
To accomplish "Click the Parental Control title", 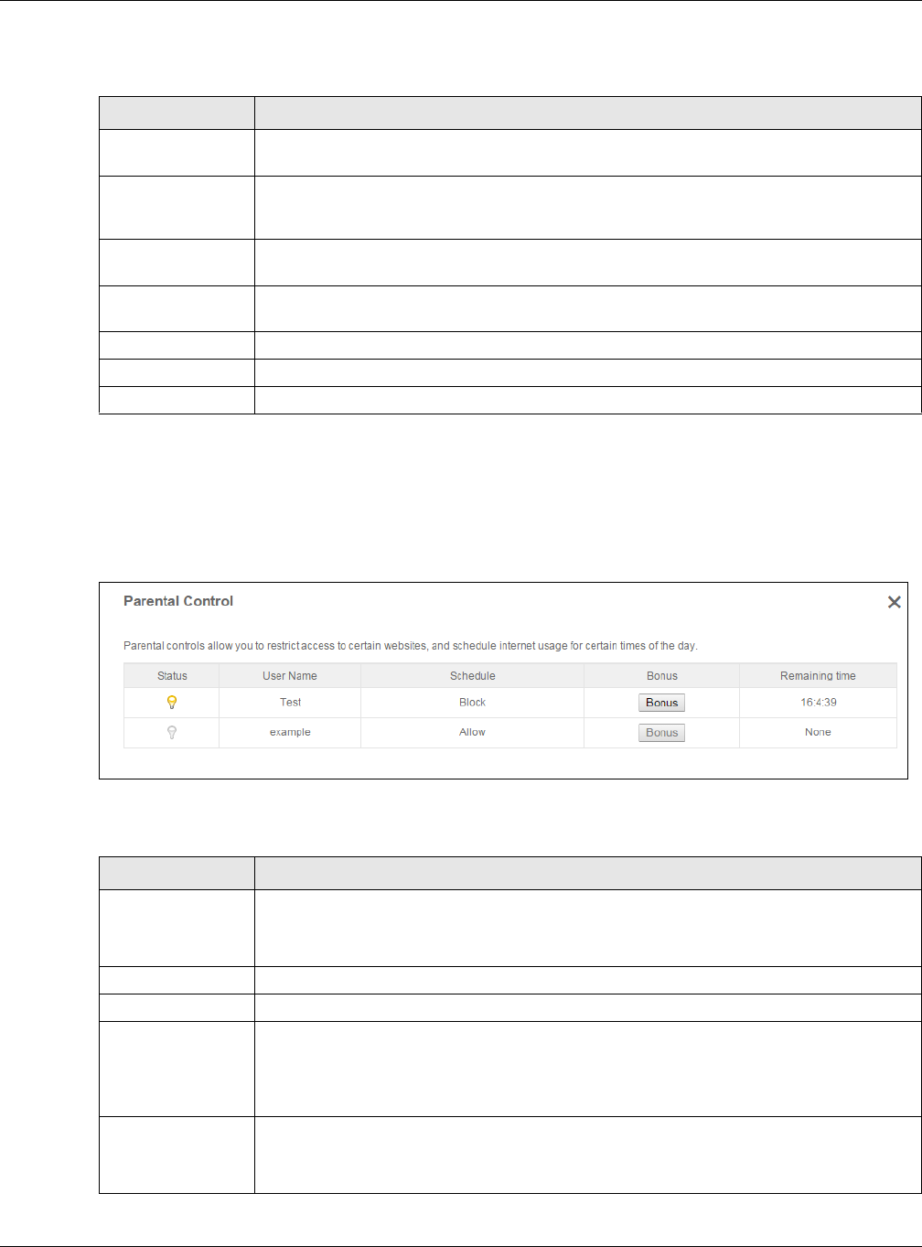I will point(178,601).
